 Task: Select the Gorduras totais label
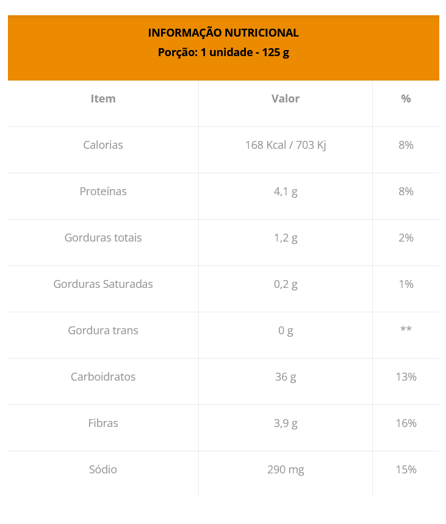tap(103, 238)
